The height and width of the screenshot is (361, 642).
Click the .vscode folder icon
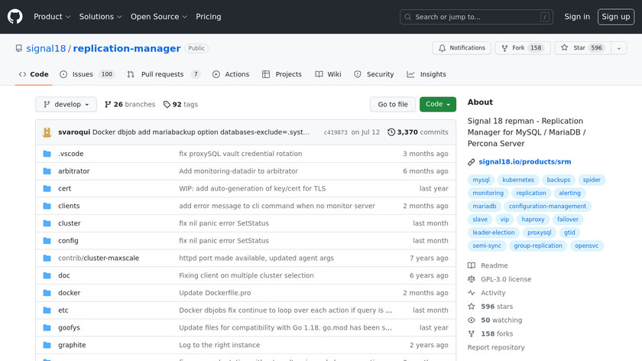(47, 154)
